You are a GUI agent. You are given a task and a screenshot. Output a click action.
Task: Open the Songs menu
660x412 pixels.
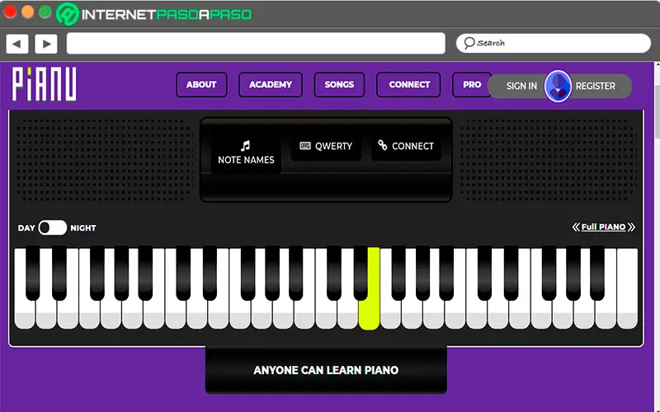[x=339, y=85]
